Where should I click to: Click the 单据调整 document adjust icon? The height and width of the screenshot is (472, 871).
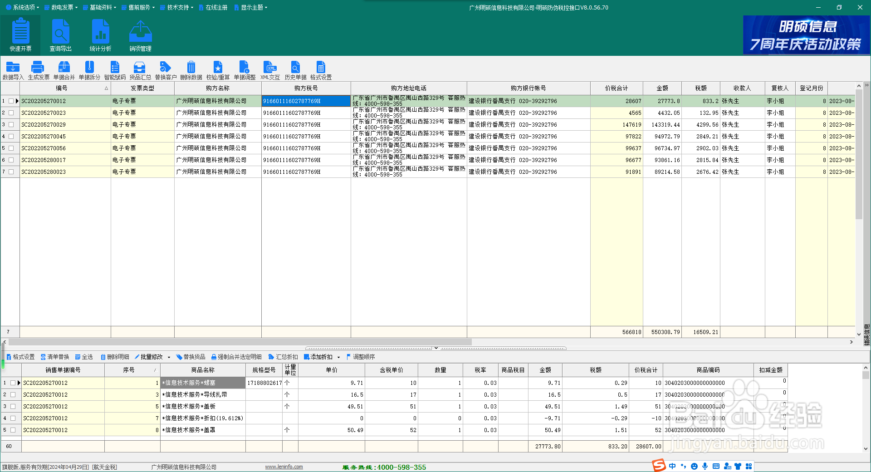[x=245, y=71]
